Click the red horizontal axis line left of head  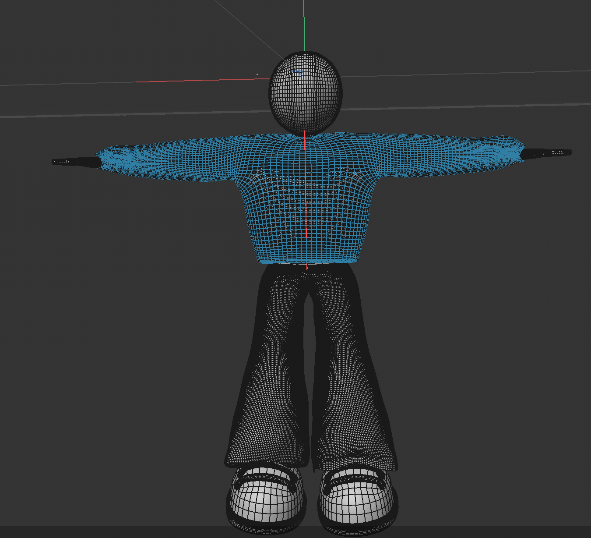click(197, 80)
